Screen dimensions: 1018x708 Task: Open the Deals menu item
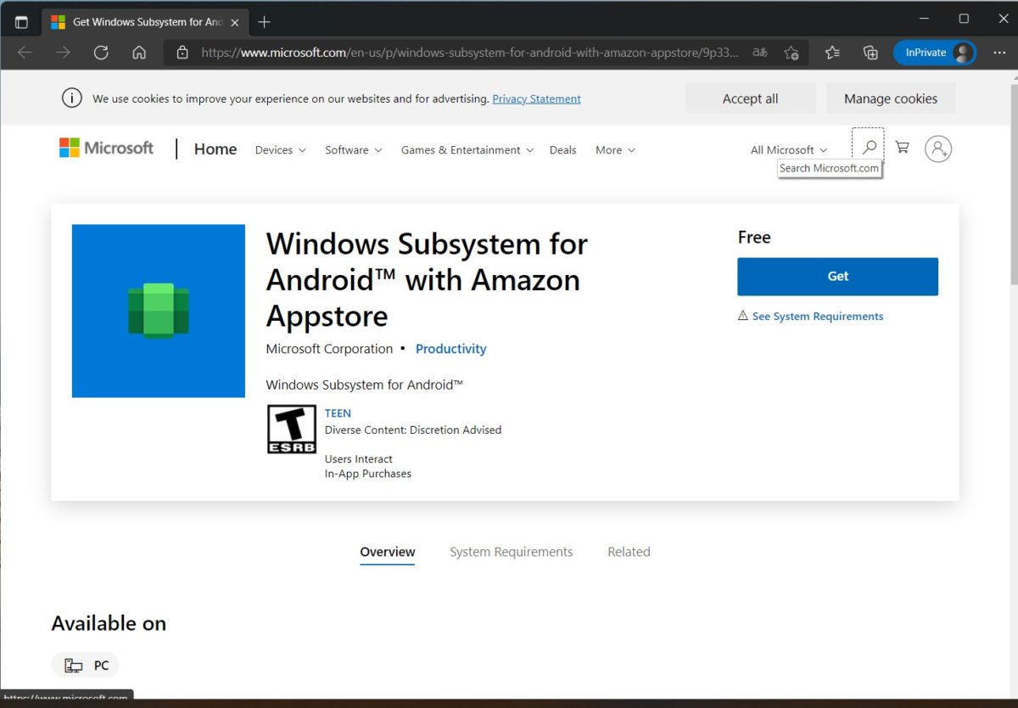point(562,150)
